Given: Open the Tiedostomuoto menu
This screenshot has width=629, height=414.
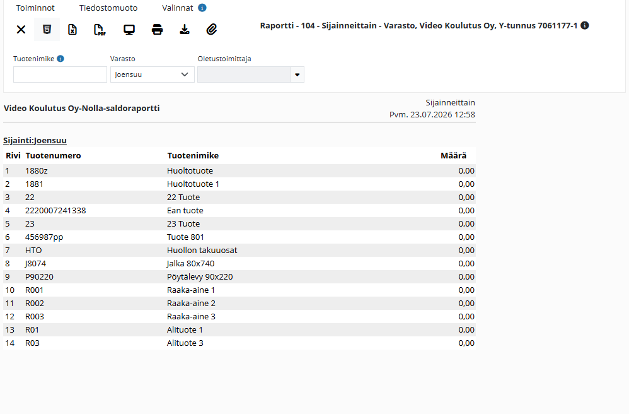Looking at the screenshot, I should tap(108, 8).
